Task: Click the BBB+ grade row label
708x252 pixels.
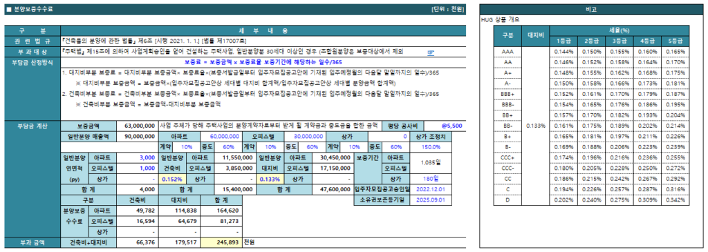Action: click(508, 93)
